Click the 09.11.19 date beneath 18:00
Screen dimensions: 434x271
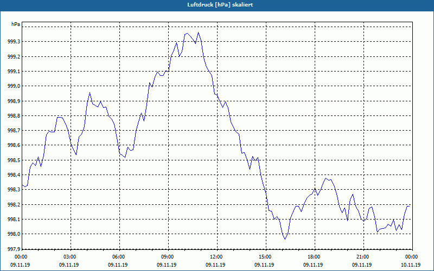pos(313,265)
